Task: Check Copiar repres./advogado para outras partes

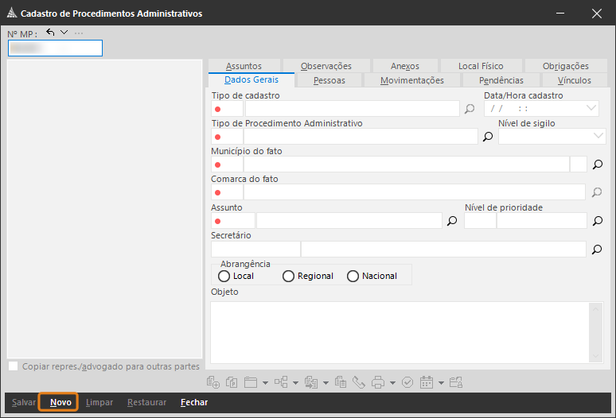Action: click(x=14, y=366)
